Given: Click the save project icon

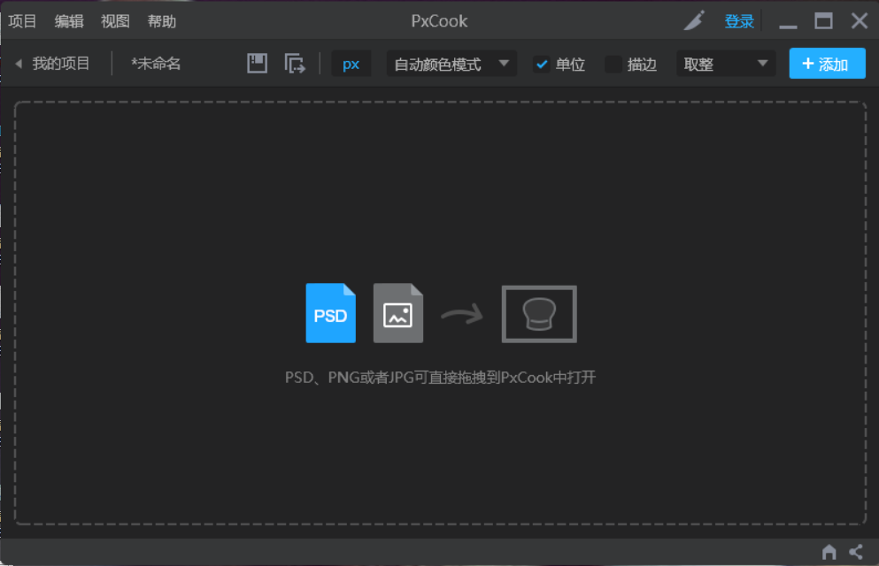Looking at the screenshot, I should click(258, 64).
